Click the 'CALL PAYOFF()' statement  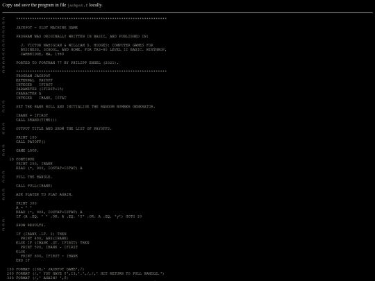click(31, 142)
